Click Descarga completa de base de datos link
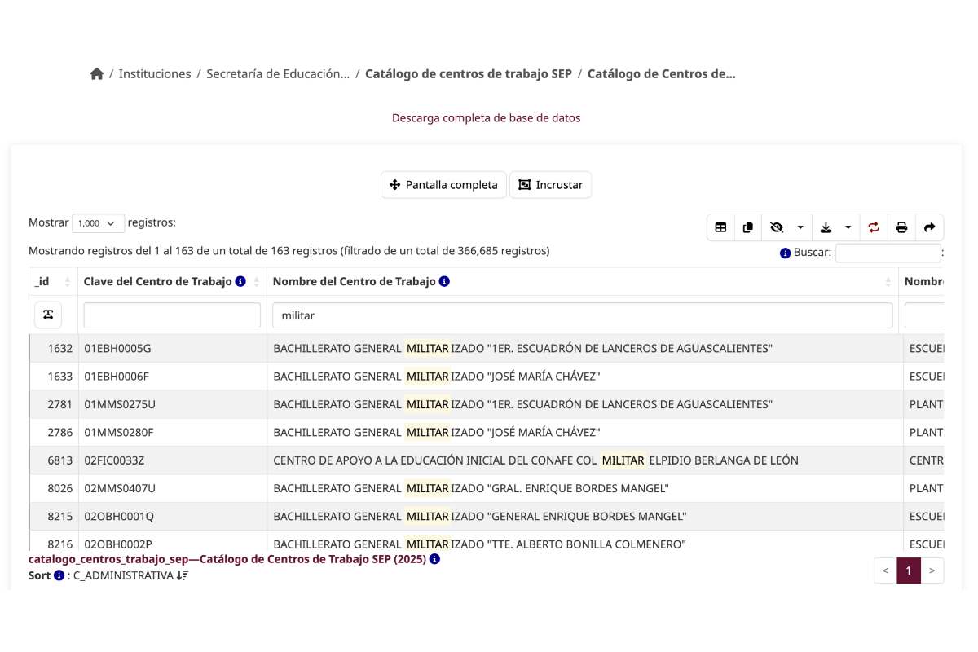 coord(487,118)
